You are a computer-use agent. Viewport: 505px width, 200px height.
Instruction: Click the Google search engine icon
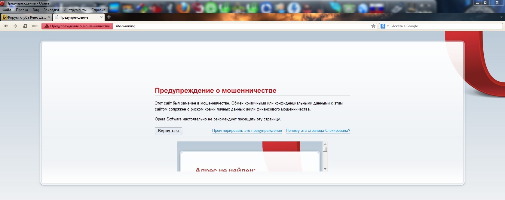(x=383, y=26)
